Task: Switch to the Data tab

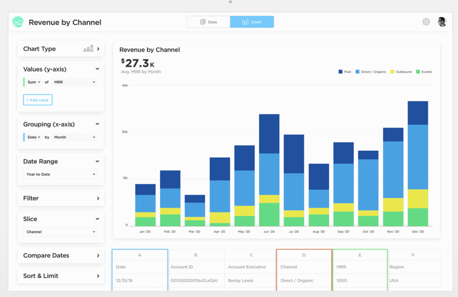Action: 208,22
